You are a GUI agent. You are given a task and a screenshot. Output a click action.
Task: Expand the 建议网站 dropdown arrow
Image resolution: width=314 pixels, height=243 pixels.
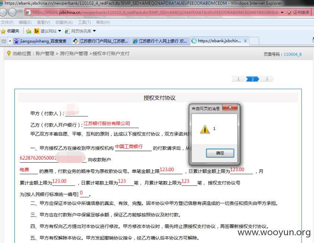(59, 31)
